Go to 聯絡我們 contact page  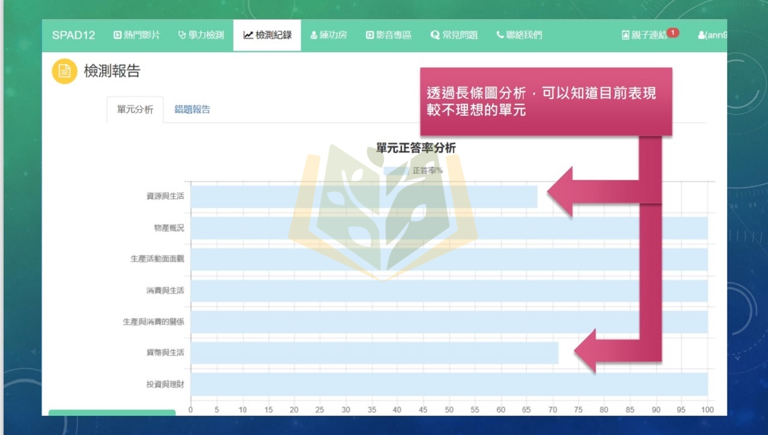point(519,35)
